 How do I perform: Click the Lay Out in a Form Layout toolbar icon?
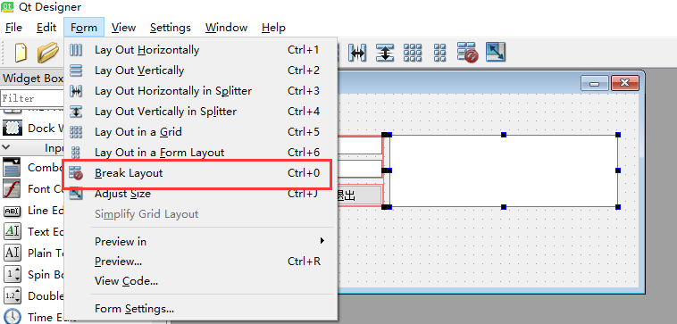440,53
